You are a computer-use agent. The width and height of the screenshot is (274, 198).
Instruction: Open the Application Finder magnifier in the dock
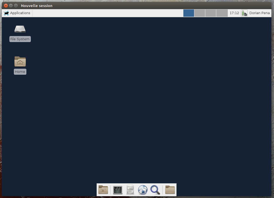(155, 190)
